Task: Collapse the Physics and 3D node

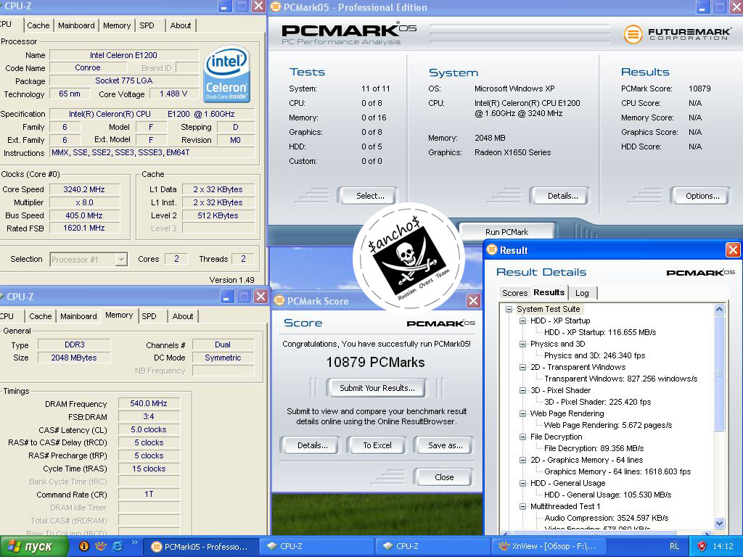Action: coord(522,344)
